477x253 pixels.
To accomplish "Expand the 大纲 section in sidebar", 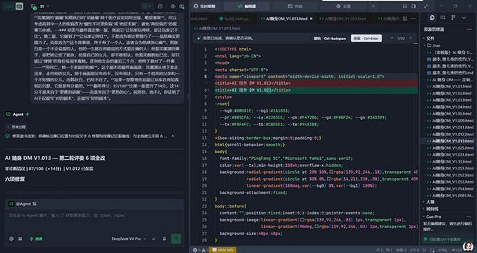I will 424,202.
